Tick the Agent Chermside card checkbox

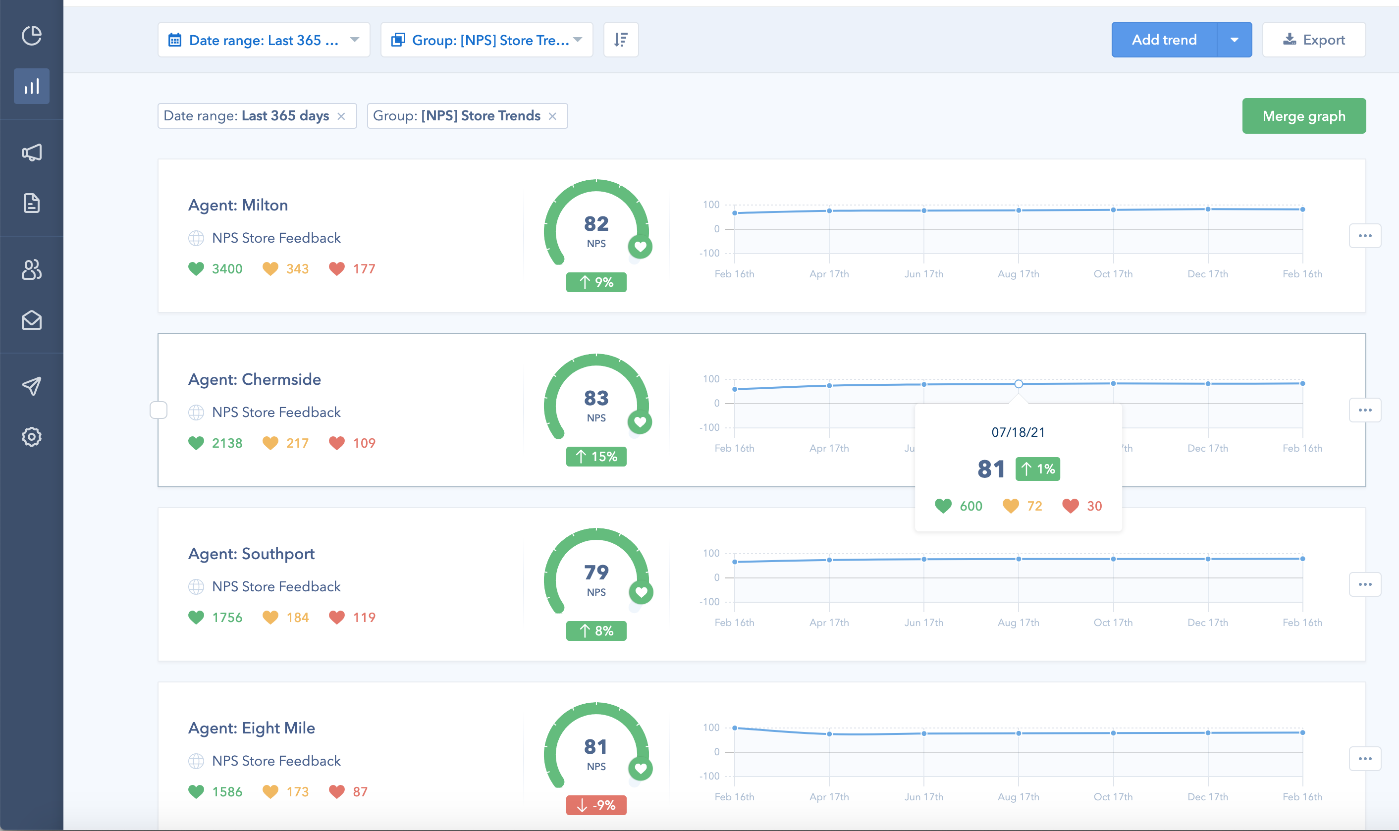coord(159,410)
